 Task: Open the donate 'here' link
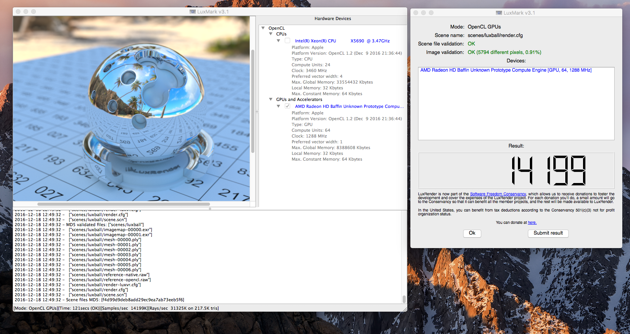[x=532, y=223]
